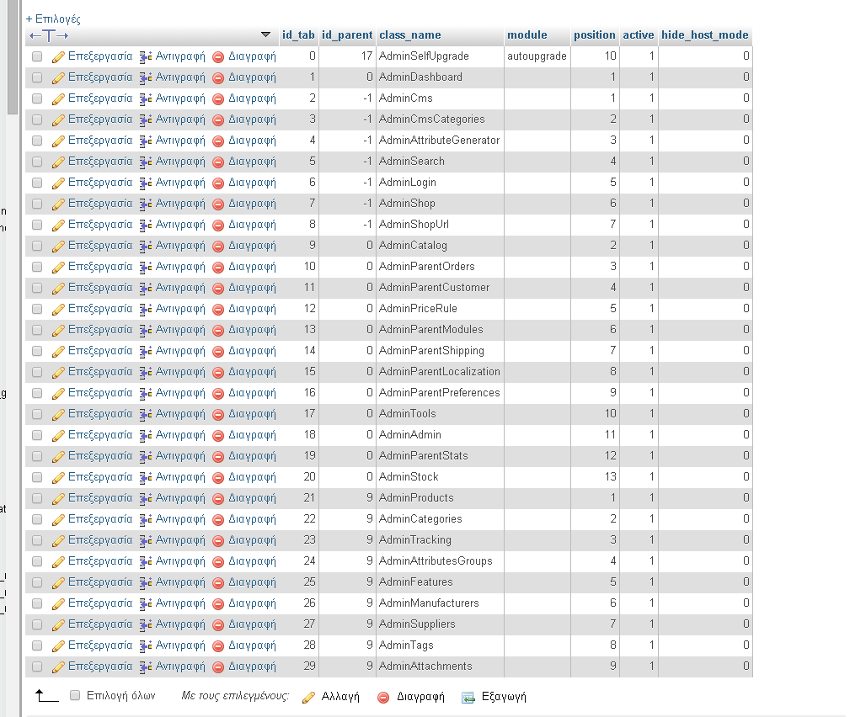Sort by the active column header

tap(638, 35)
